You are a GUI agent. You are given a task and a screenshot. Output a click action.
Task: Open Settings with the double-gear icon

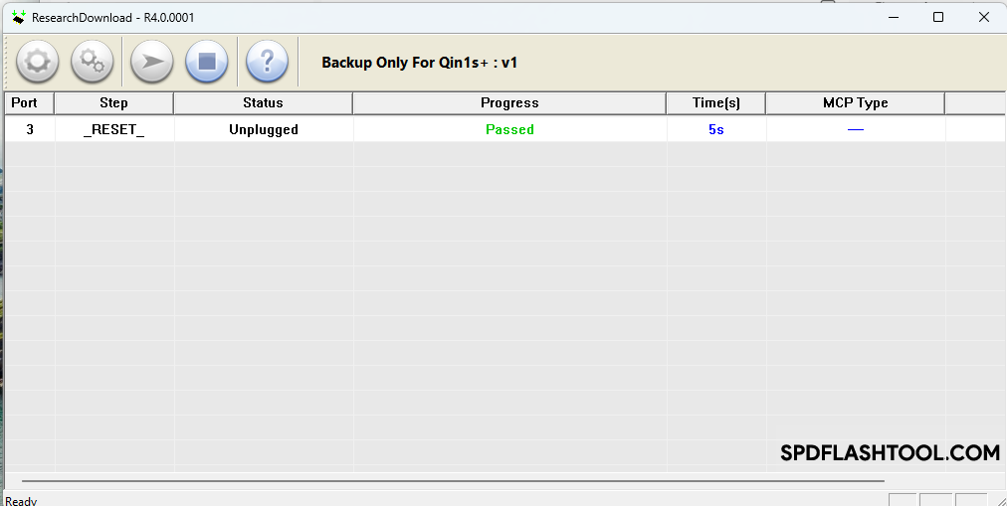(93, 62)
